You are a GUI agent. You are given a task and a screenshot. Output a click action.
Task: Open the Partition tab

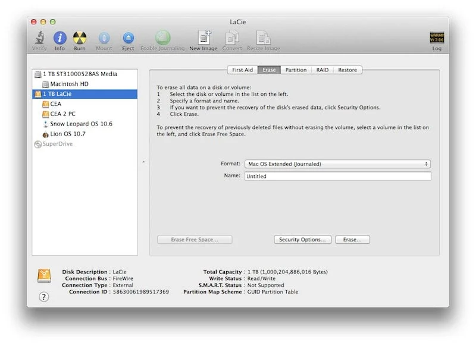point(296,70)
